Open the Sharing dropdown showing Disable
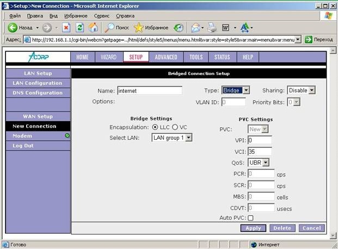This screenshot has height=249, width=338. pyautogui.click(x=301, y=90)
